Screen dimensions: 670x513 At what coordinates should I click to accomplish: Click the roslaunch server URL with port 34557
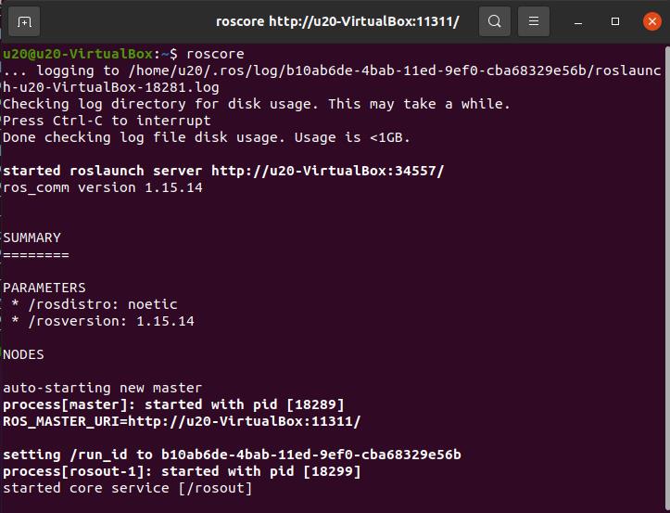328,171
